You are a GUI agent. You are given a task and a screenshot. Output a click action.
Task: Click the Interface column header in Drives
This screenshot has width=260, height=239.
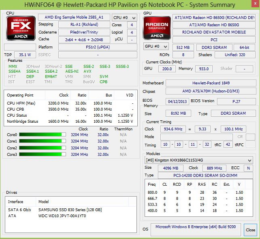pos(21,201)
